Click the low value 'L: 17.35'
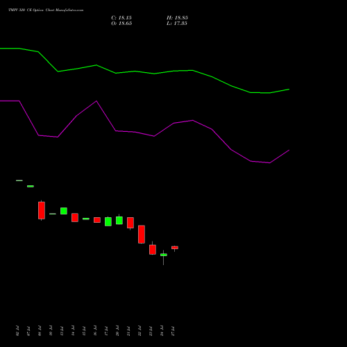Image resolution: width=347 pixels, height=347 pixels. pos(177,24)
